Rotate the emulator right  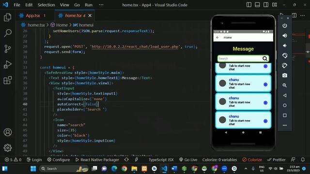pyautogui.click(x=285, y=66)
